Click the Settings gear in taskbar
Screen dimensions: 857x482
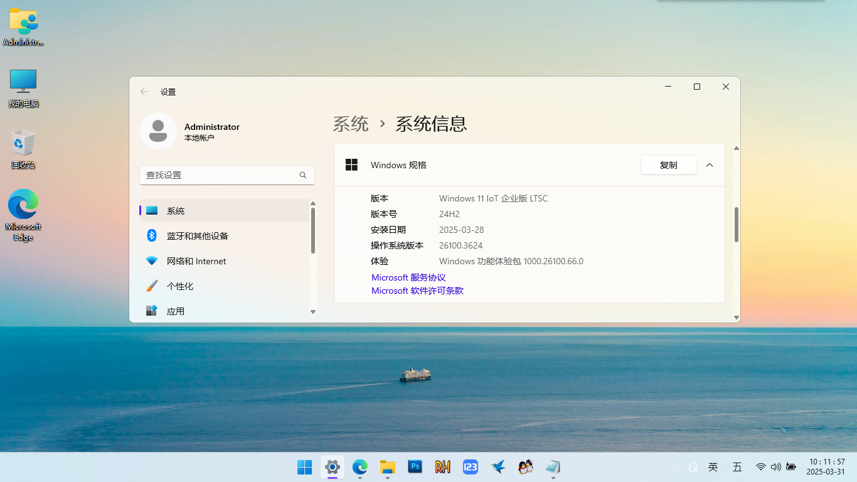333,467
